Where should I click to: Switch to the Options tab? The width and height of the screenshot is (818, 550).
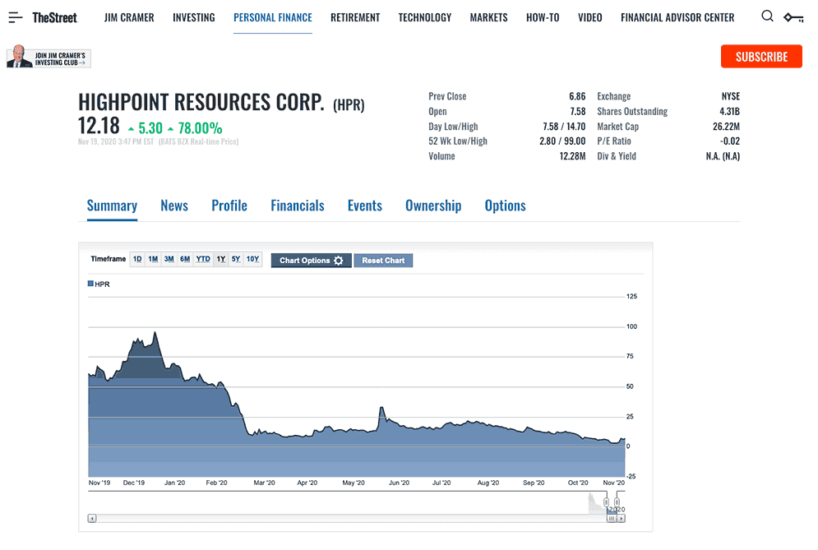pos(505,206)
